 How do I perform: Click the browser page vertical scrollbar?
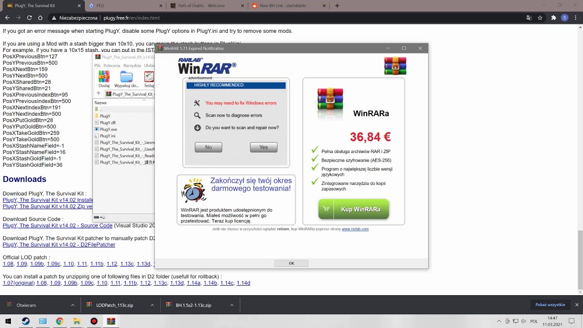pos(580,260)
